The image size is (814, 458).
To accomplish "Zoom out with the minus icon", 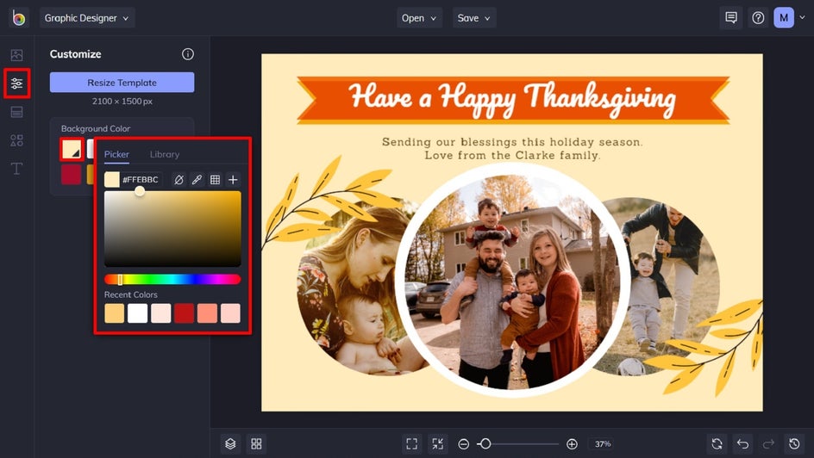I will click(464, 444).
